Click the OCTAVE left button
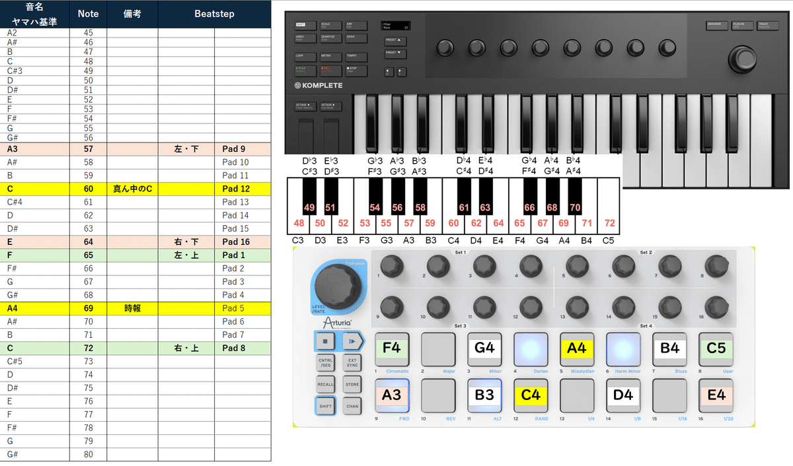 click(305, 106)
